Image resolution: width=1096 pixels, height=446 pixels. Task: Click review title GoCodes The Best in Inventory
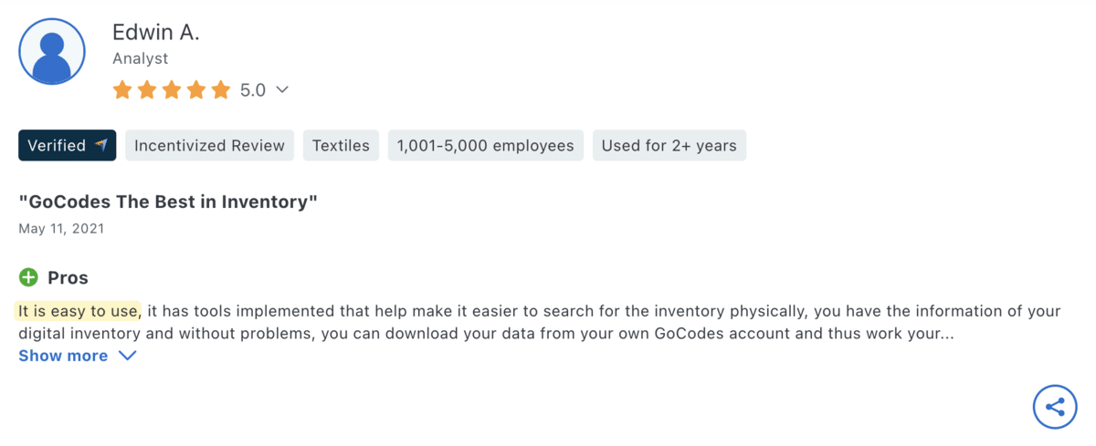(168, 202)
